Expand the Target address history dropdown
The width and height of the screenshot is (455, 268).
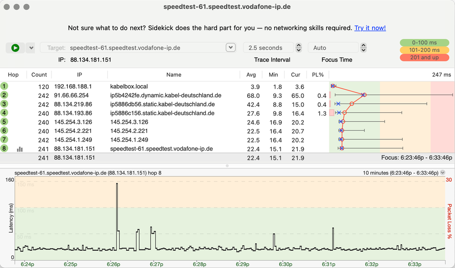tap(231, 48)
